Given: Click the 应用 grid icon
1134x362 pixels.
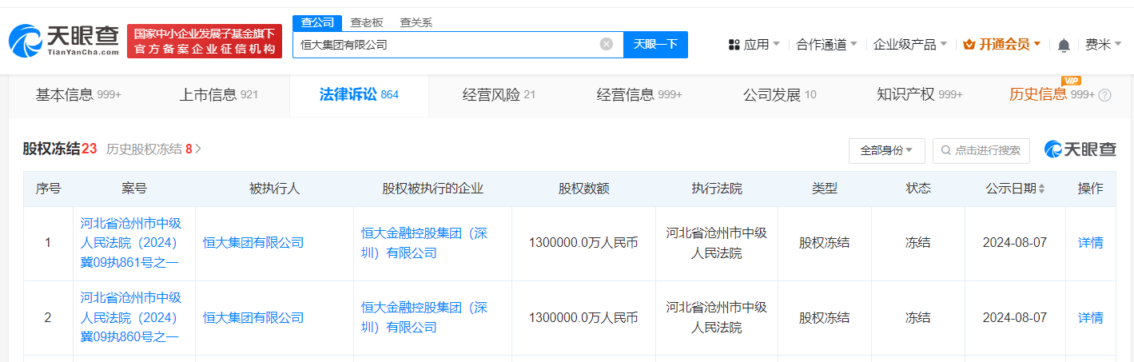Looking at the screenshot, I should point(734,45).
